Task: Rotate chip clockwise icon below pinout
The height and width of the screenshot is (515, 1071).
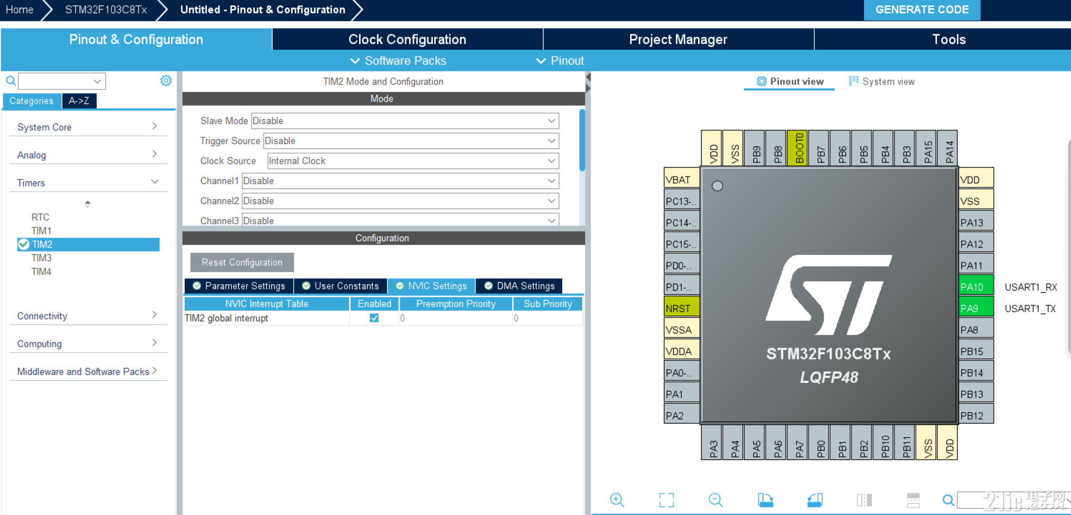Action: (x=765, y=500)
